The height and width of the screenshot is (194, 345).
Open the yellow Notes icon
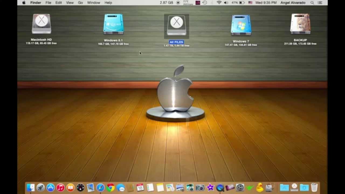coord(160,188)
